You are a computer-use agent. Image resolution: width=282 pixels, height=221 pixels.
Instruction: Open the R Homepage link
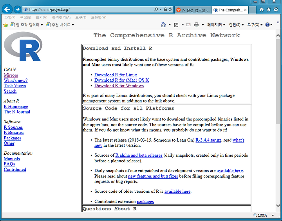point(16,106)
